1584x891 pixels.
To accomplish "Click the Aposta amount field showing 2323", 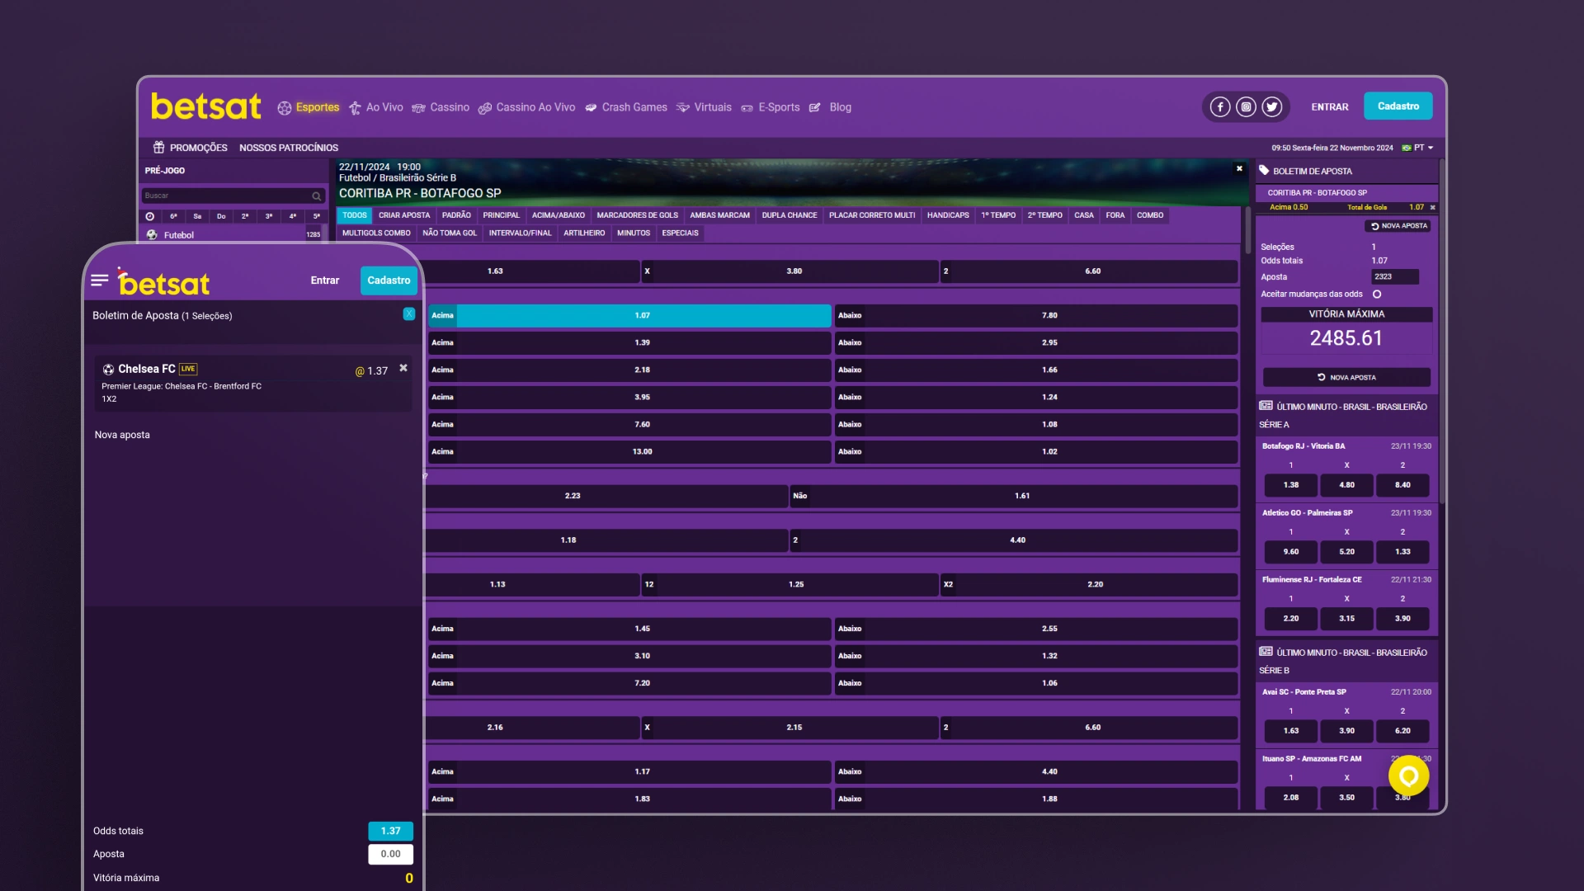I will click(x=1395, y=277).
